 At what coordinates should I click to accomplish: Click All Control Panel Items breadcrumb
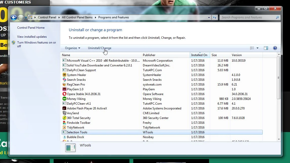pyautogui.click(x=77, y=17)
